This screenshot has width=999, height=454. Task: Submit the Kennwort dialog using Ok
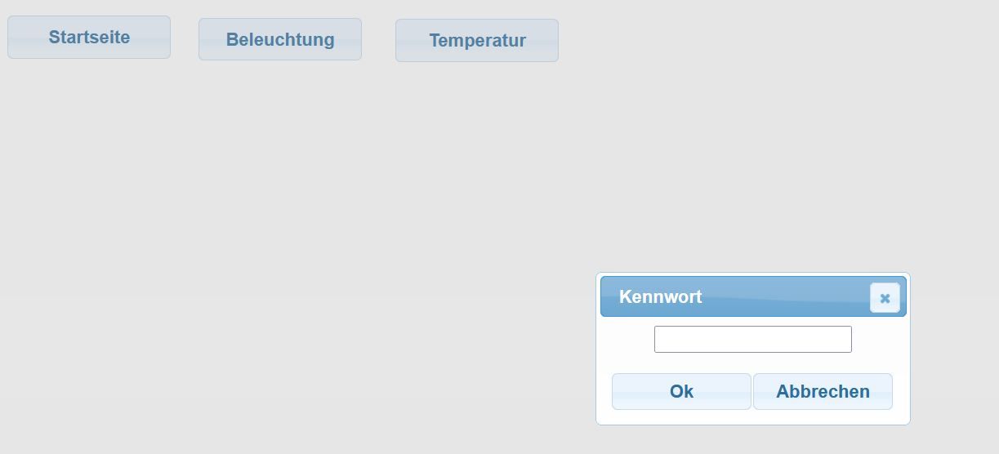coord(681,392)
